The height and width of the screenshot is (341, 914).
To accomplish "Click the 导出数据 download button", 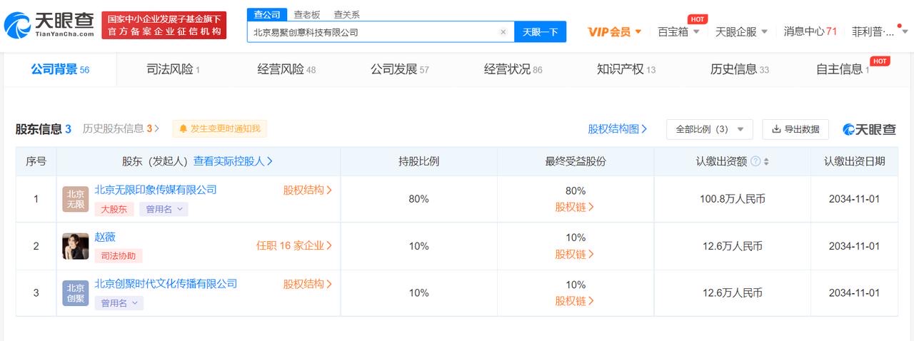I will tap(795, 129).
